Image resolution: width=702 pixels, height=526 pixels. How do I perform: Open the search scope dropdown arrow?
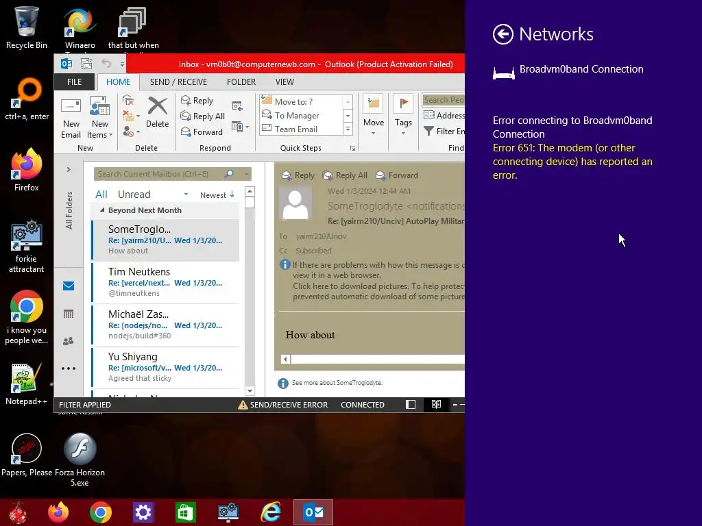(246, 174)
